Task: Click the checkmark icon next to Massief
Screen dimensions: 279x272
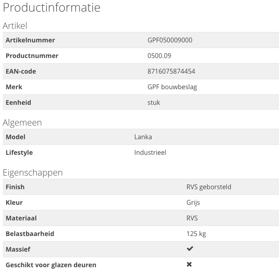Action: pos(190,249)
